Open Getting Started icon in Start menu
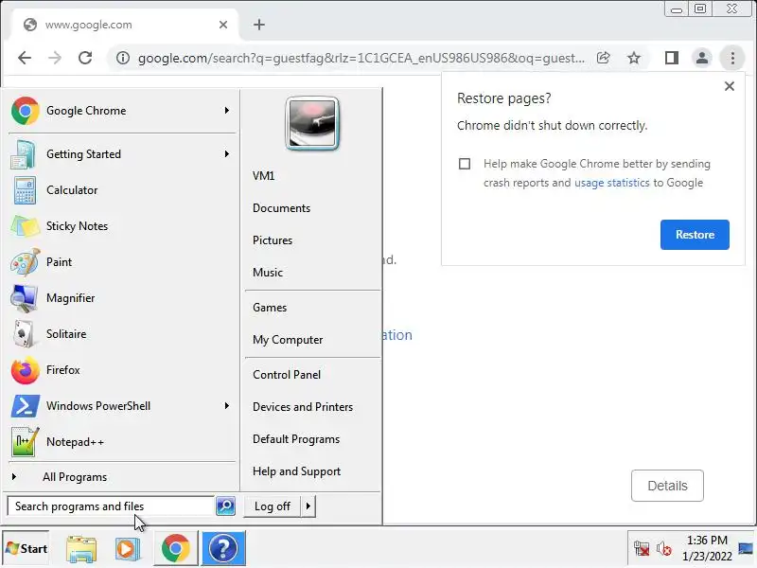This screenshot has height=568, width=757. point(23,154)
